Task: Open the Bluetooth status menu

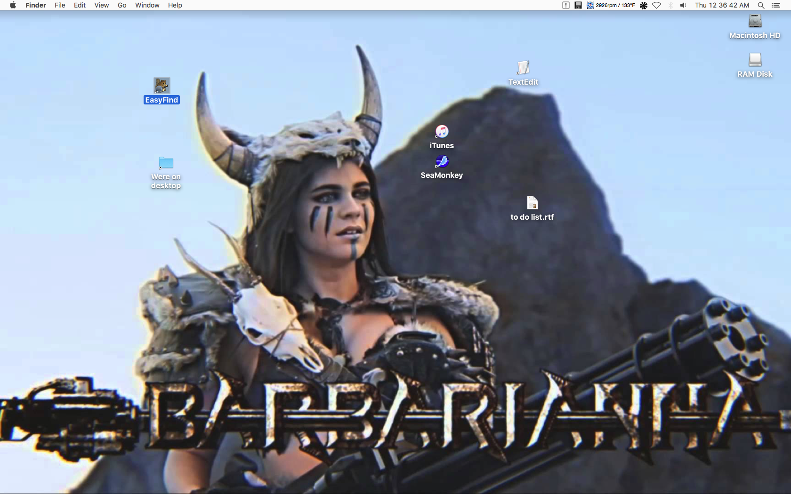Action: 671,5
